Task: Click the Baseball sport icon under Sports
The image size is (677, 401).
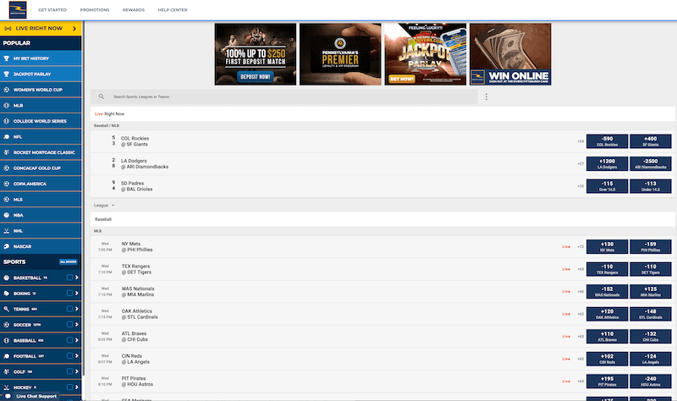Action: [7, 341]
